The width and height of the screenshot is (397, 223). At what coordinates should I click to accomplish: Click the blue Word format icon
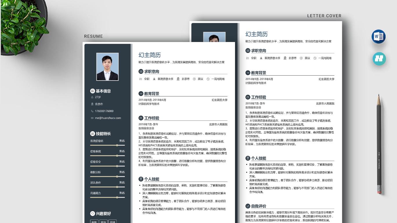click(x=378, y=36)
